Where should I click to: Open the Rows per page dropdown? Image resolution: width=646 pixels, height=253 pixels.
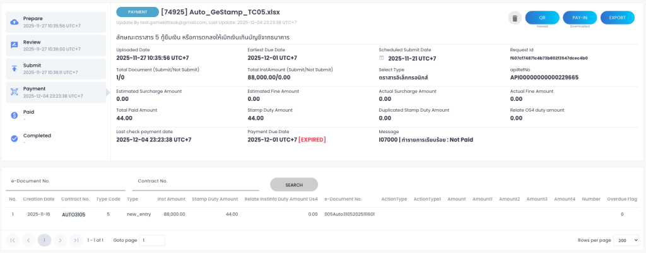point(626,240)
